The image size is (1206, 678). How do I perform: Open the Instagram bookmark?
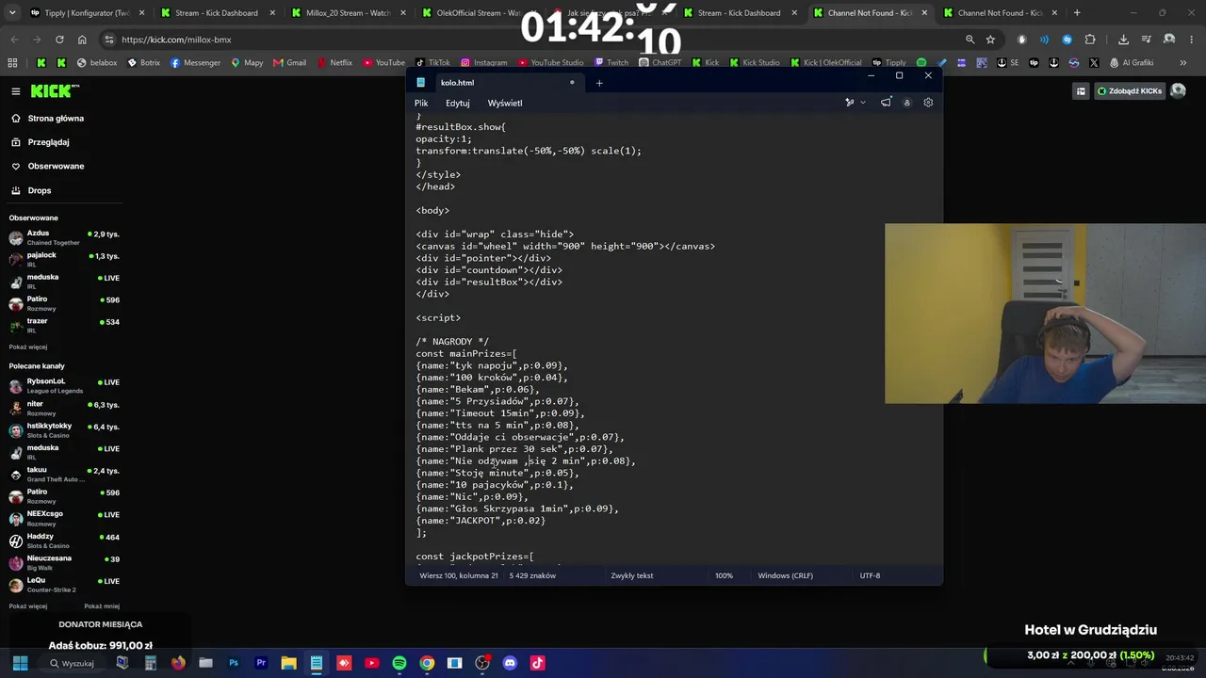(x=483, y=63)
